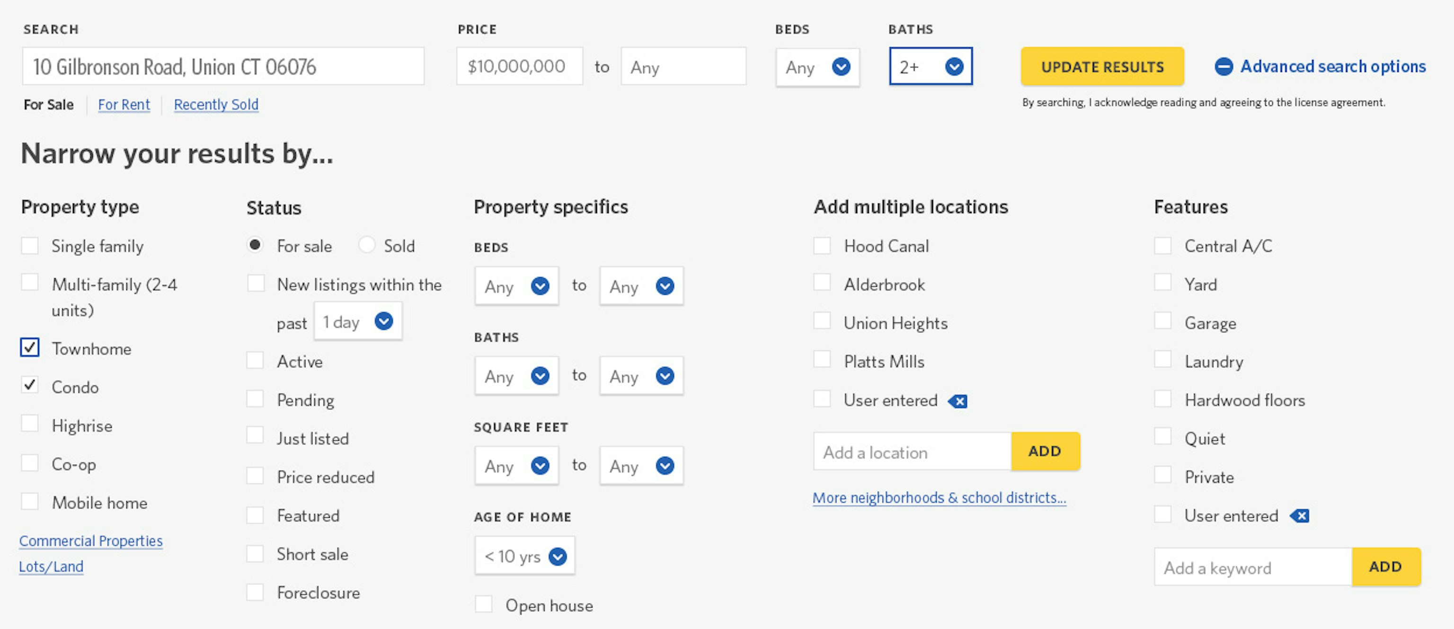Image resolution: width=1454 pixels, height=629 pixels.
Task: Click 1 day dropdown arrow
Action: coord(384,321)
